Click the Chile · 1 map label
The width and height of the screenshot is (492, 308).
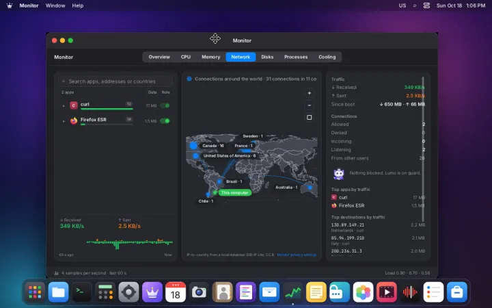(206, 201)
